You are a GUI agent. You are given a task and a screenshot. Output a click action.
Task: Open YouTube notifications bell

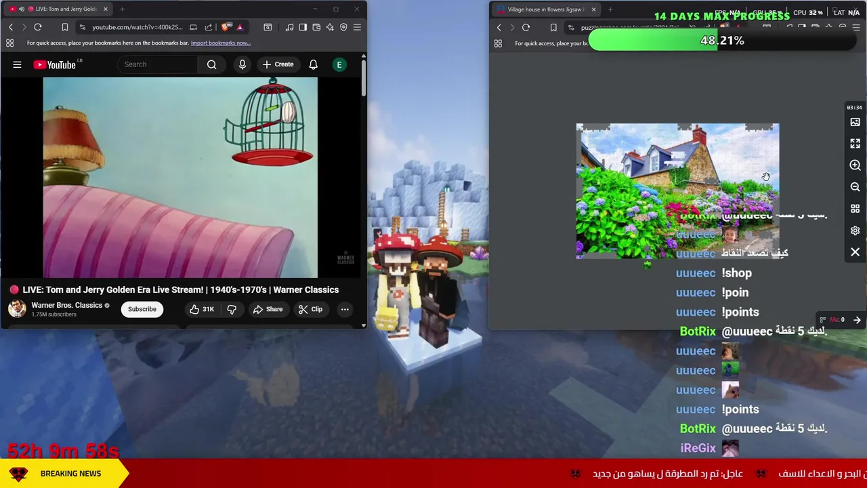click(313, 64)
